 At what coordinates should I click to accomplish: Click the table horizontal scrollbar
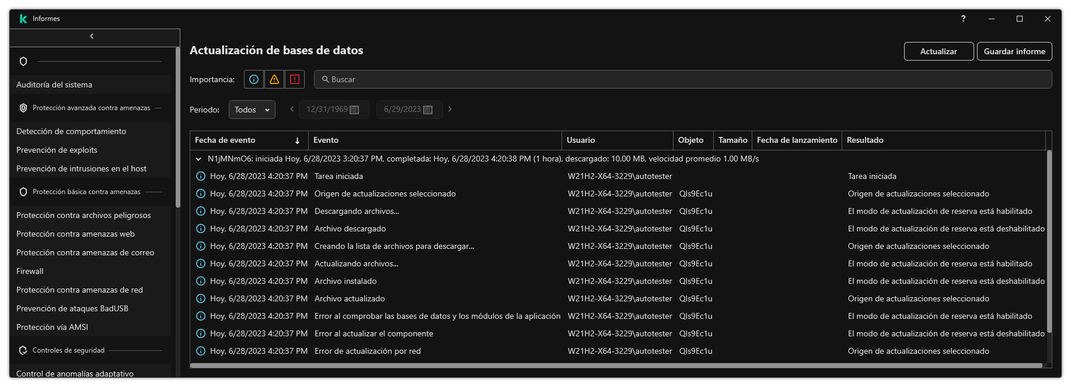click(616, 365)
